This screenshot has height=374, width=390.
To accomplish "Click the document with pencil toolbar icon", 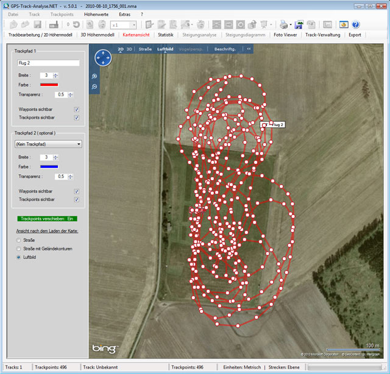I will click(161, 24).
